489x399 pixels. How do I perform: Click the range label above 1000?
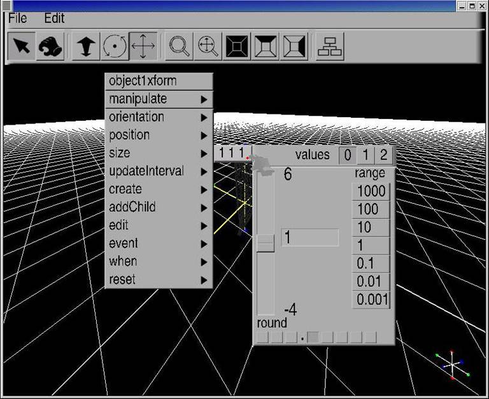pos(370,173)
